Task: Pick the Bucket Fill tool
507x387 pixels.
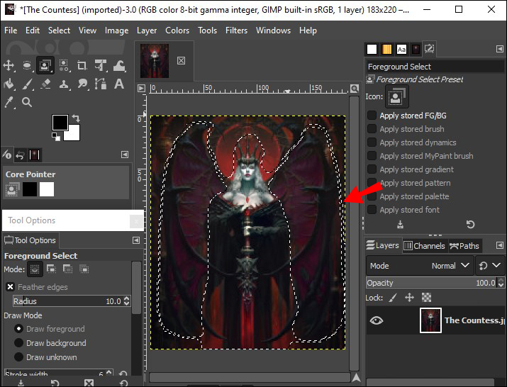Action: click(9, 84)
